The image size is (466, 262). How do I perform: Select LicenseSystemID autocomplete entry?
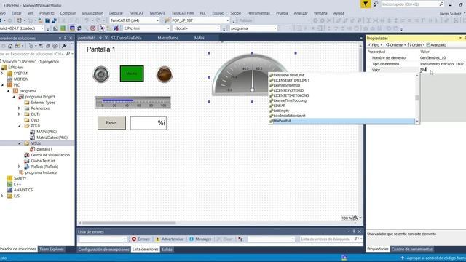(x=286, y=85)
